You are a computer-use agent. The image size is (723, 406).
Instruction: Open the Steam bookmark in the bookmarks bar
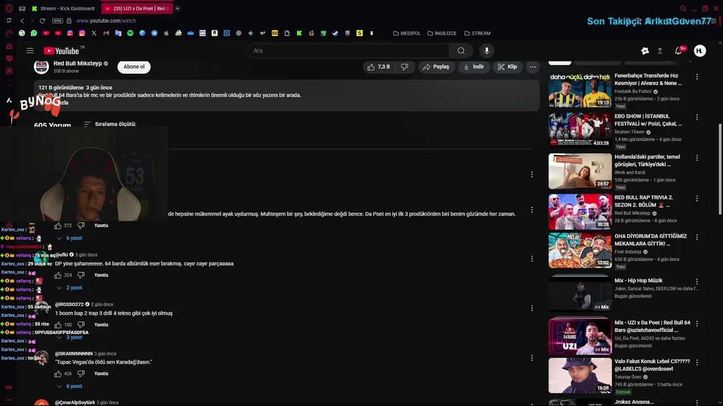pos(335,33)
